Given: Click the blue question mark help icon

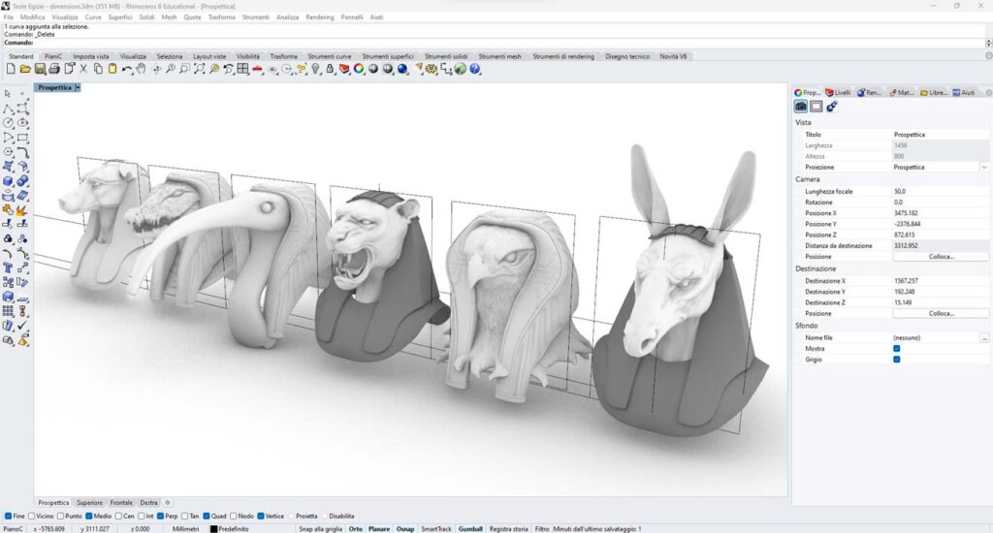Looking at the screenshot, I should pyautogui.click(x=475, y=69).
